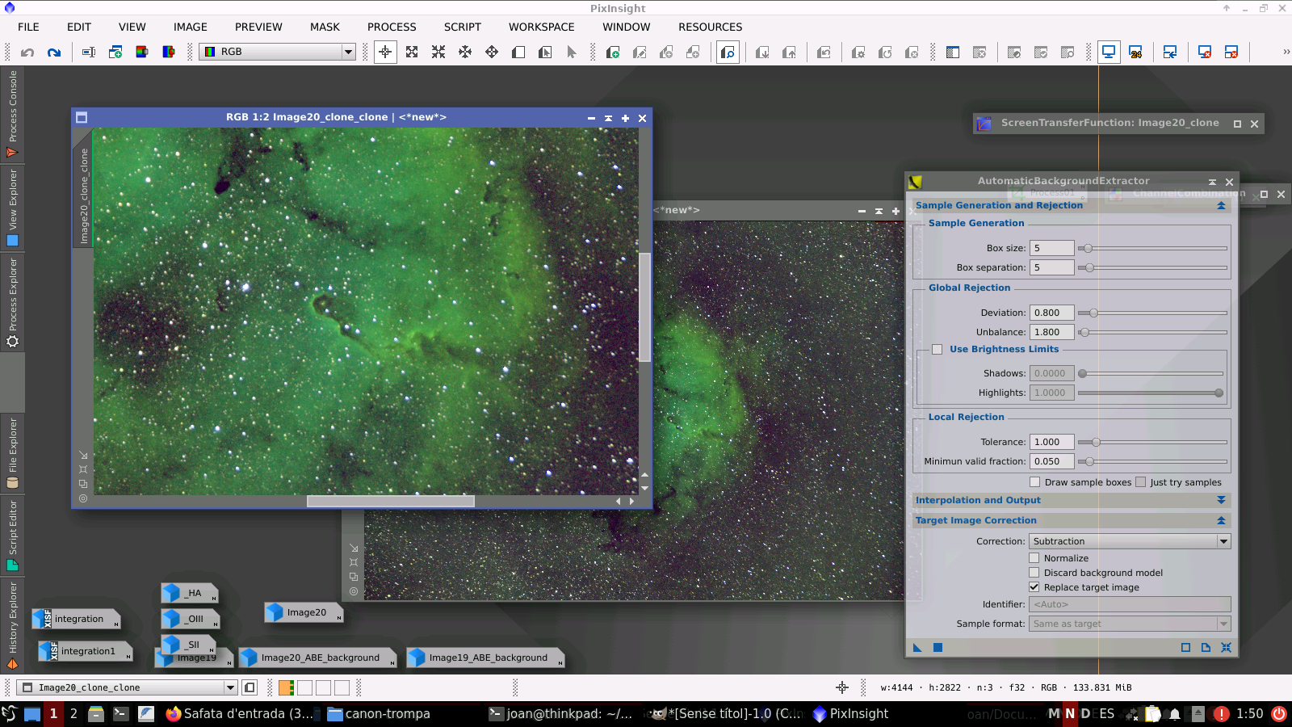Click the ABE Apply Global square icon
Screen dimensions: 1292x727
[938, 647]
